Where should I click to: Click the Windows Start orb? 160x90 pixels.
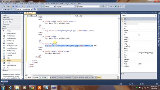(3, 88)
